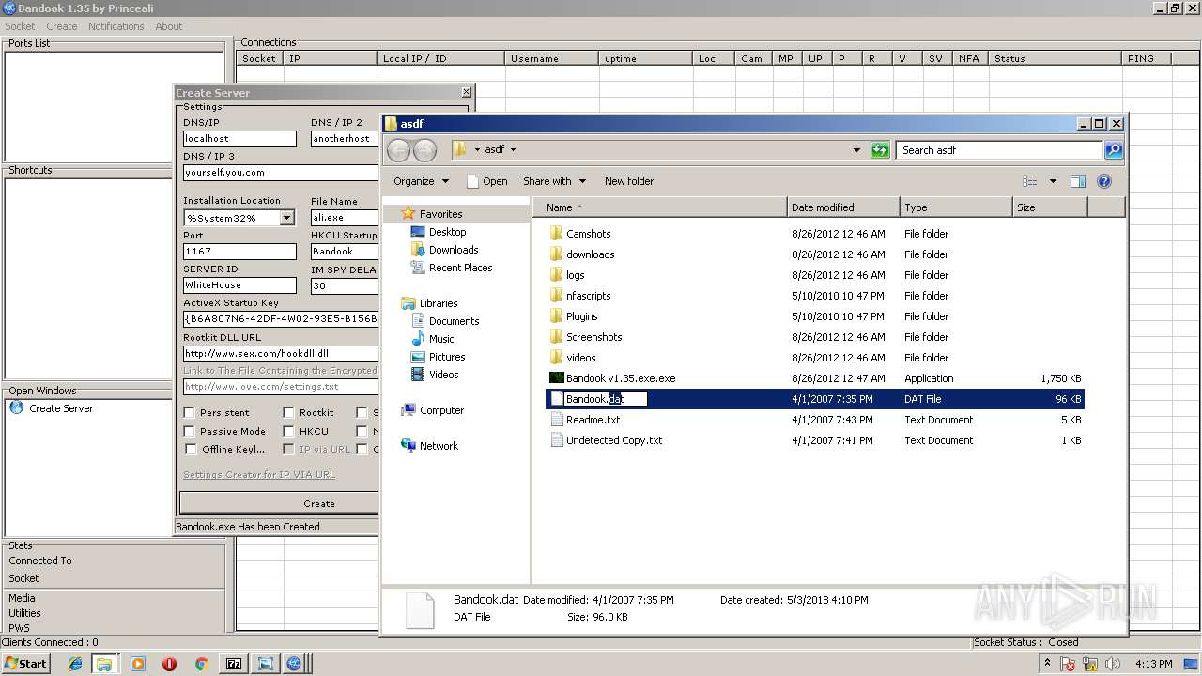Image resolution: width=1202 pixels, height=676 pixels.
Task: Open the Create menu in Bandook
Action: click(62, 26)
